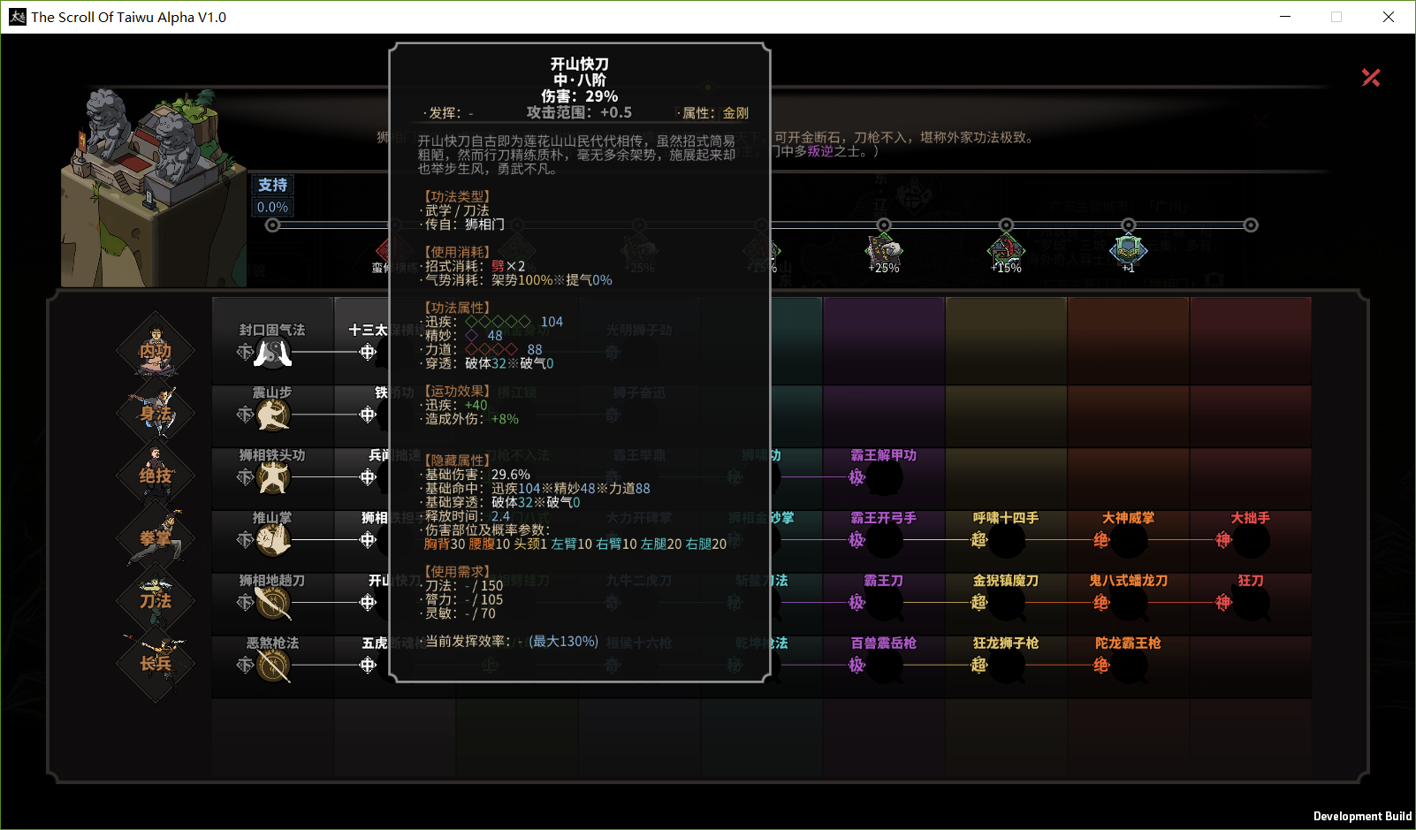Viewport: 1416px width, 830px height.
Task: Click the 中 tier badge in 五虎 row
Action: [x=368, y=666]
